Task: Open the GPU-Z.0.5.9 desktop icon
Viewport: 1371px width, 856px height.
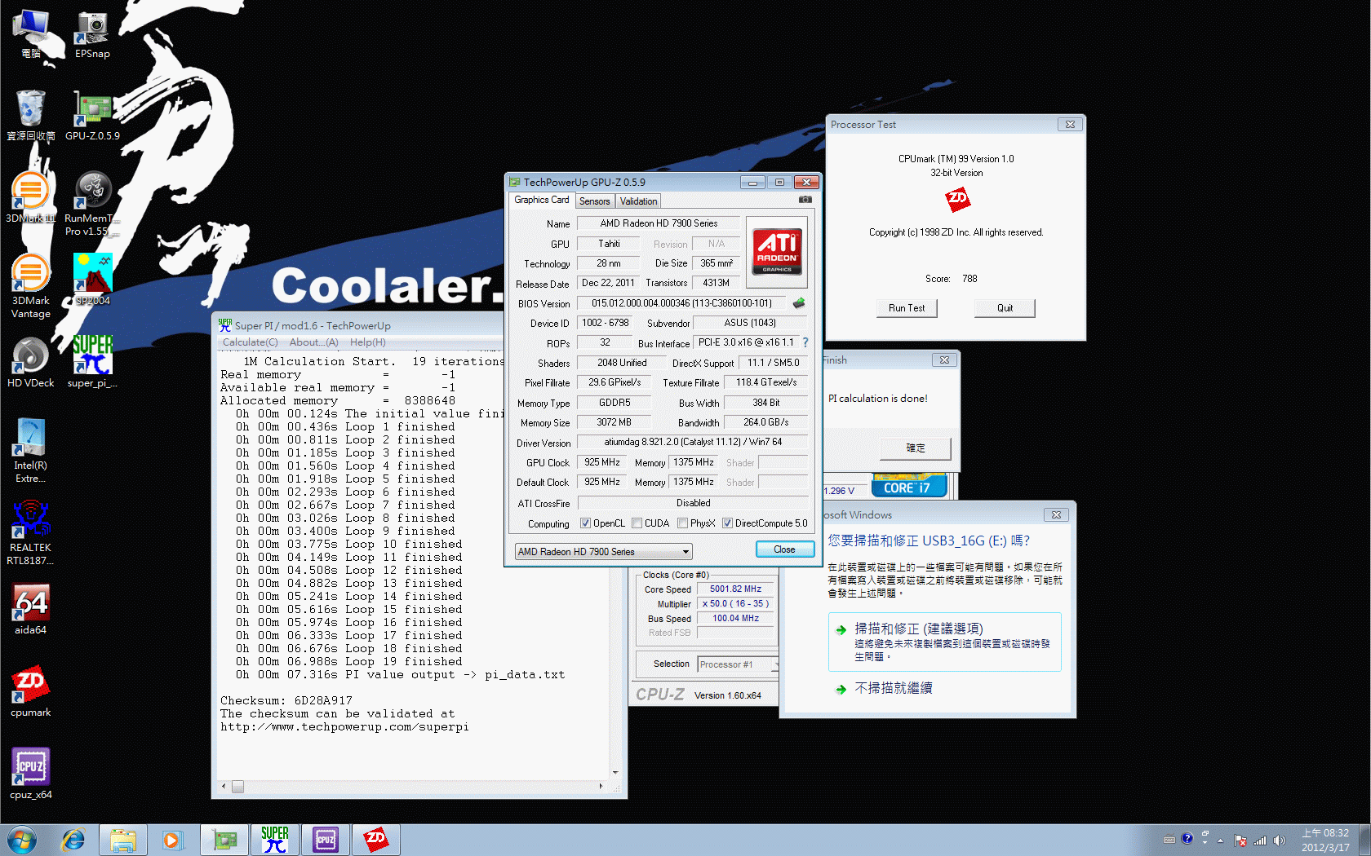Action: pyautogui.click(x=92, y=116)
